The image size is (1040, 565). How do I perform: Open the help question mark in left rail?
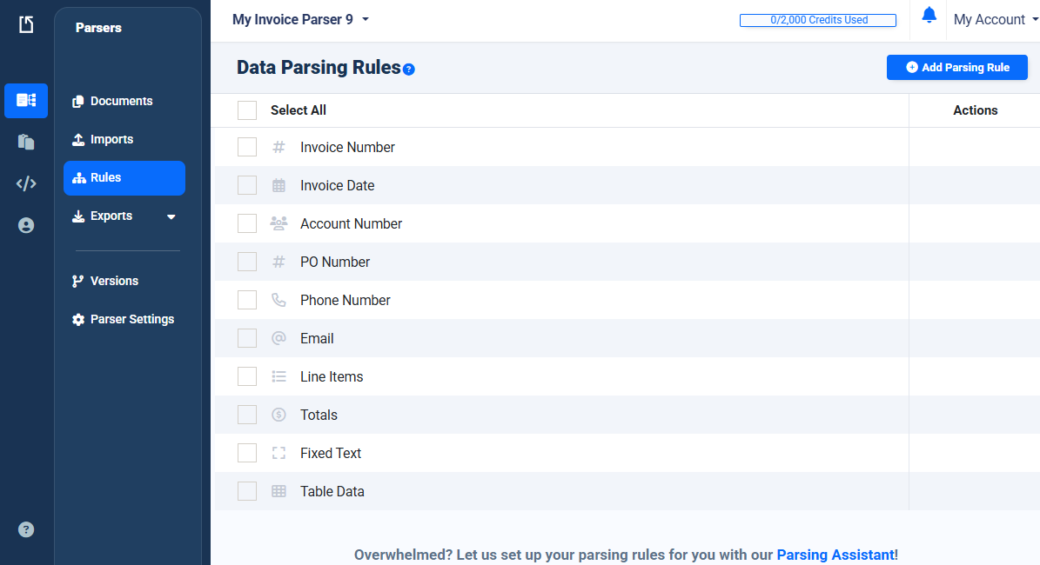[26, 529]
